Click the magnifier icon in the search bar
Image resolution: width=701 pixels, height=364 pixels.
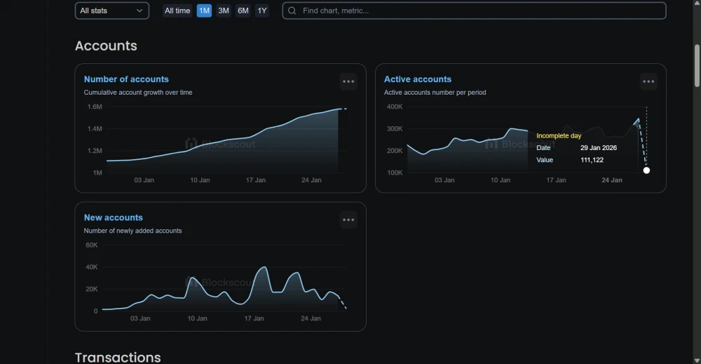[x=292, y=11]
